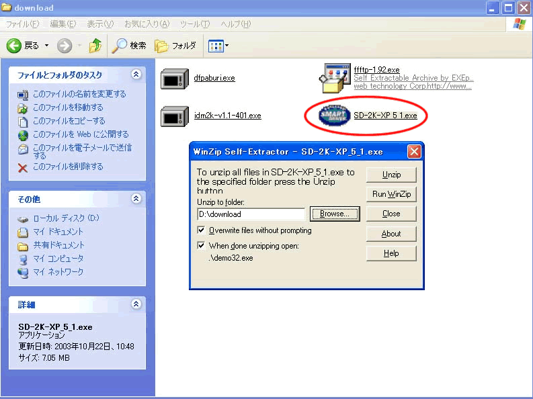Toggle the フォルダ folders pane button
The height and width of the screenshot is (399, 533).
click(175, 46)
